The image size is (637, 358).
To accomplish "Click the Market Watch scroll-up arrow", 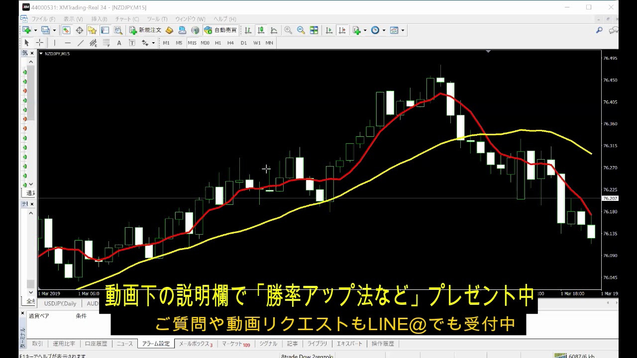I will coord(31,62).
